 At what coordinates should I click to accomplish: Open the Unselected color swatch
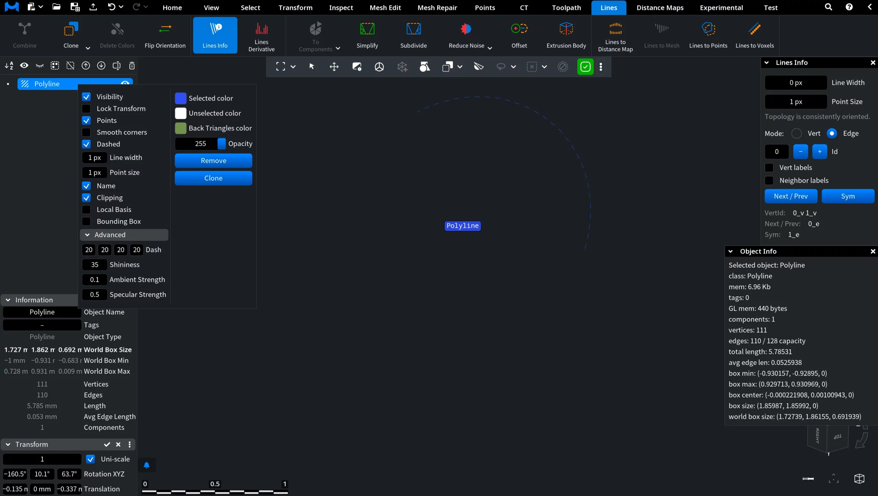(x=181, y=113)
